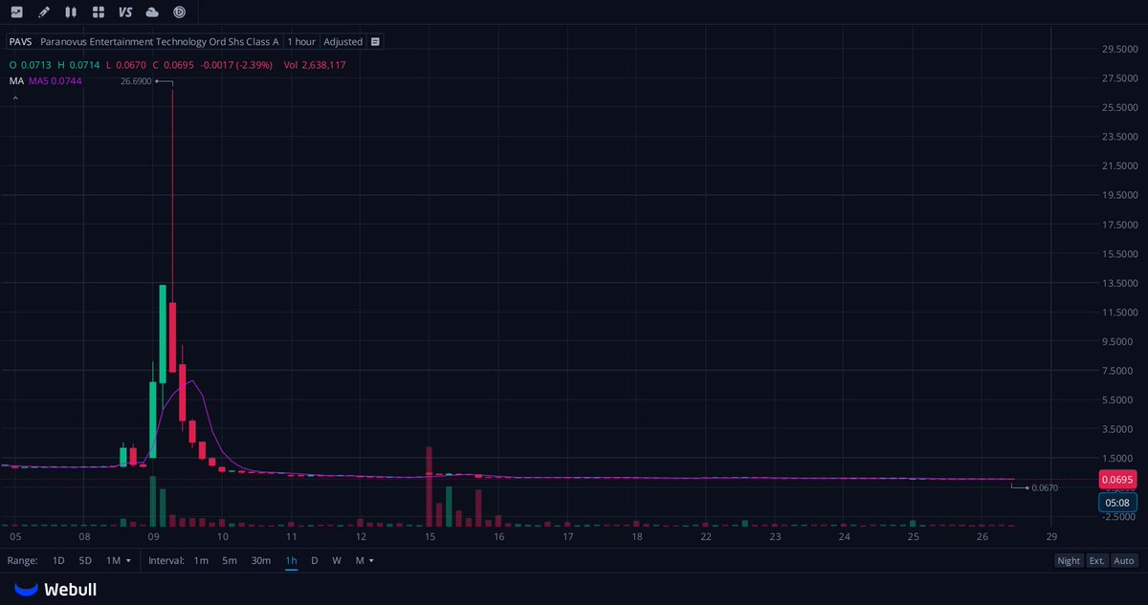Click the 29.5000 price axis label
The width and height of the screenshot is (1148, 605).
click(x=1119, y=49)
